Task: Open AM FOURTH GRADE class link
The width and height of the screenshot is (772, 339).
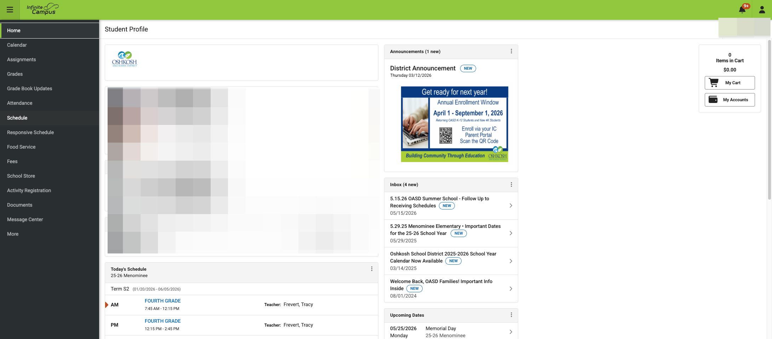Action: 162,301
